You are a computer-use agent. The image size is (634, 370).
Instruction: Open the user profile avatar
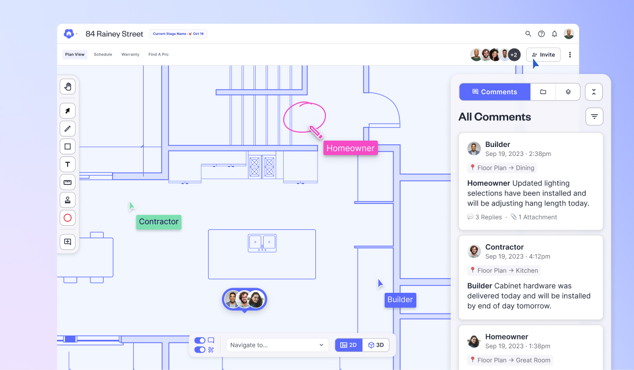point(568,34)
